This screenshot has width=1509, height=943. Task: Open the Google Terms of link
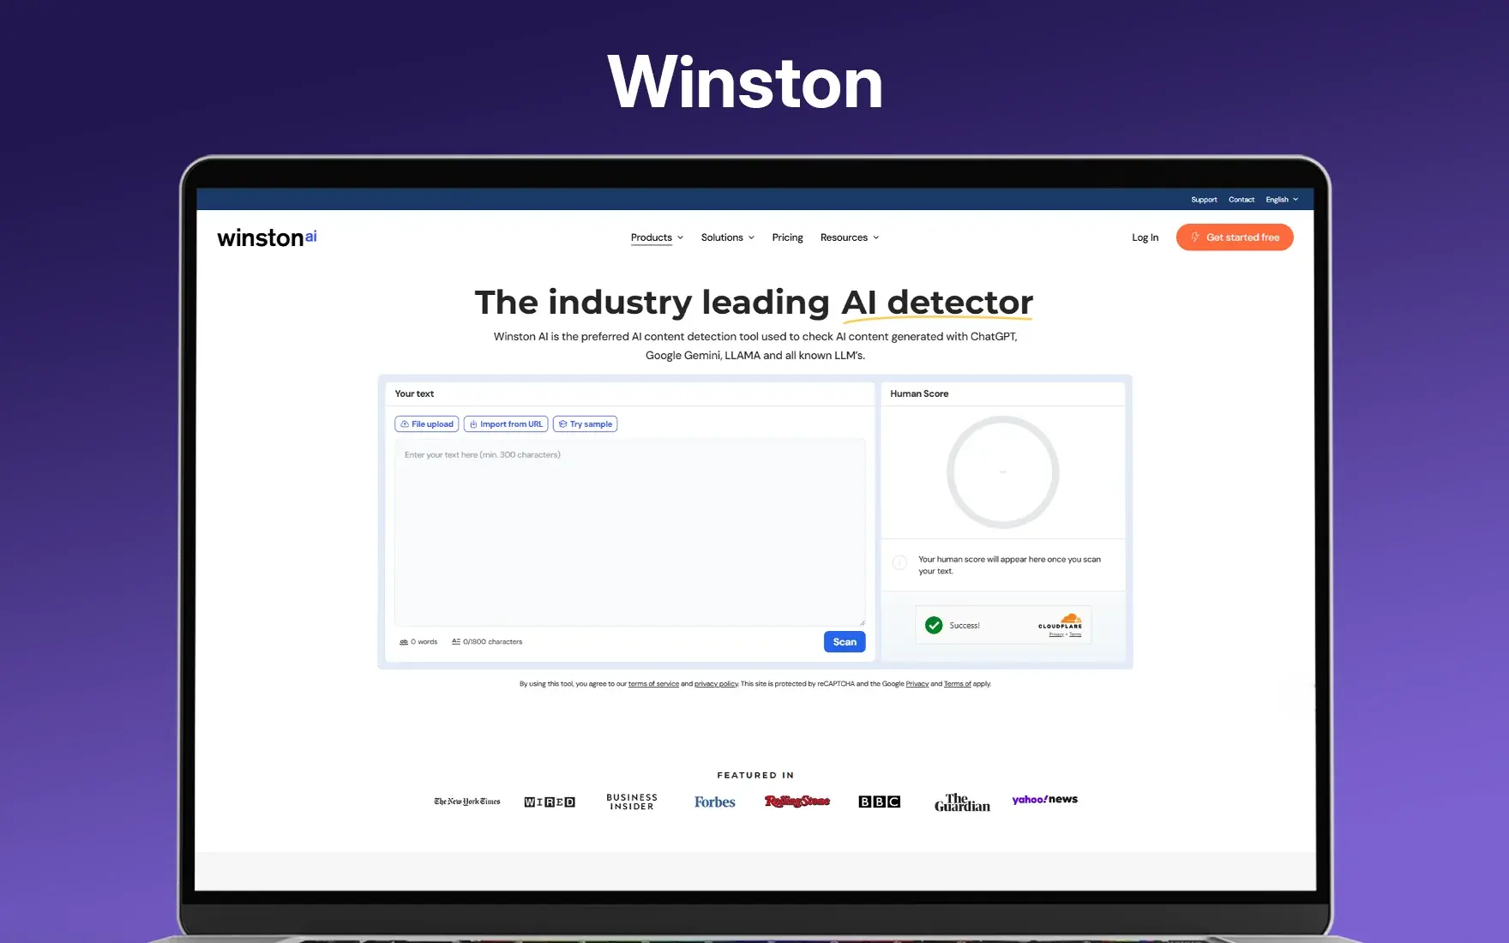pyautogui.click(x=958, y=684)
